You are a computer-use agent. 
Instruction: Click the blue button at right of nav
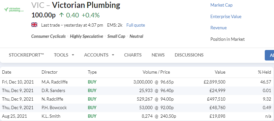click(269, 55)
